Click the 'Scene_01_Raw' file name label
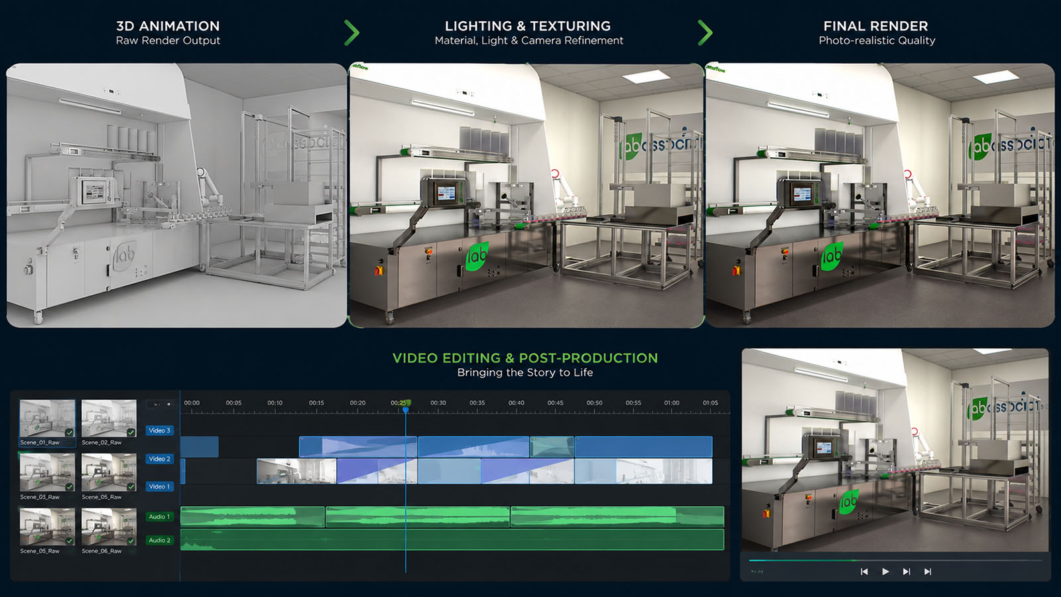Viewport: 1061px width, 597px height. 40,442
